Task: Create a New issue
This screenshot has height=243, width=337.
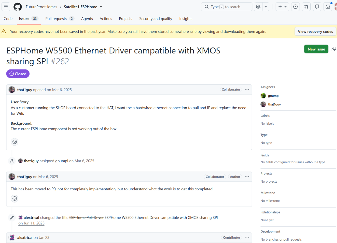Action: pos(316,49)
